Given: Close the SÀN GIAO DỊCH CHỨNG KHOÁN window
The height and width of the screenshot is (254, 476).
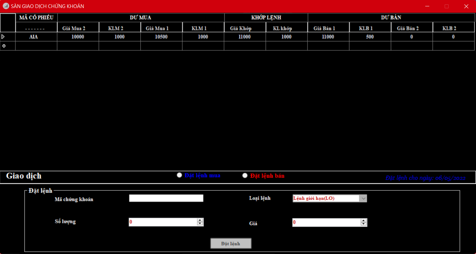Looking at the screenshot, I should (466, 6).
